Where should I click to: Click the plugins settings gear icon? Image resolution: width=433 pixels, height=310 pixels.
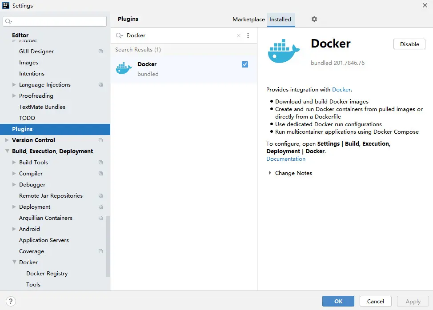(x=314, y=19)
